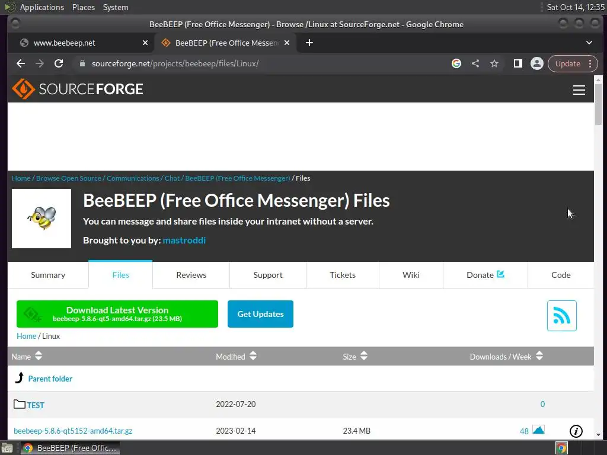
Task: Open the System menu
Action: click(x=116, y=7)
